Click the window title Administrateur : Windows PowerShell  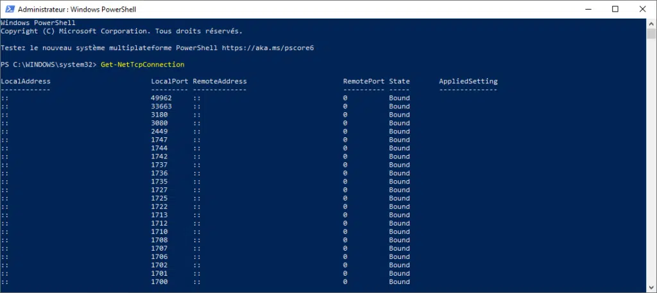(77, 9)
